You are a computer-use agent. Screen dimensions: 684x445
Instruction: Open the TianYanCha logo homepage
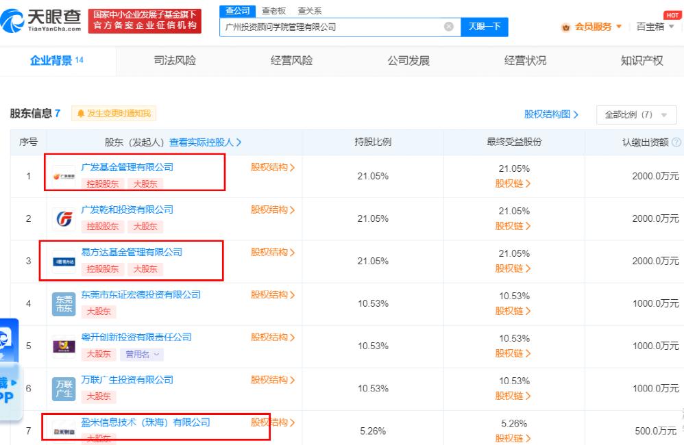41,21
